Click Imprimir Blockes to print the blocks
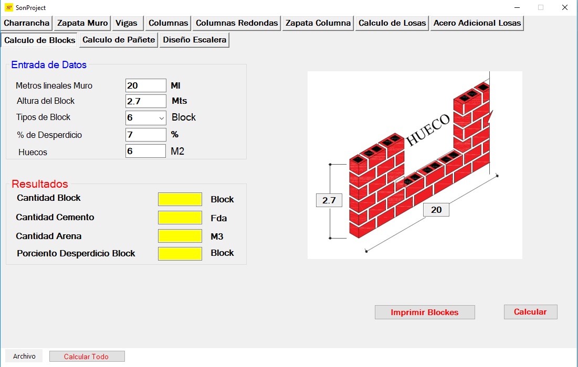This screenshot has height=367, width=578. click(424, 311)
